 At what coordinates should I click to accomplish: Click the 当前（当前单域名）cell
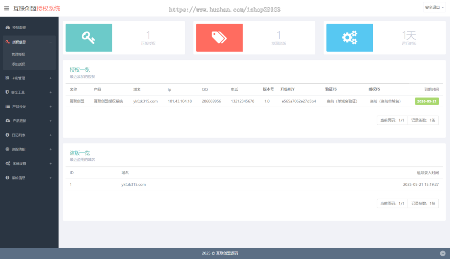(385, 101)
